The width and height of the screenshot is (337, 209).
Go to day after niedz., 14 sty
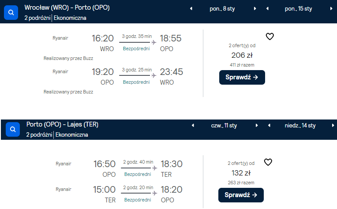(333, 125)
